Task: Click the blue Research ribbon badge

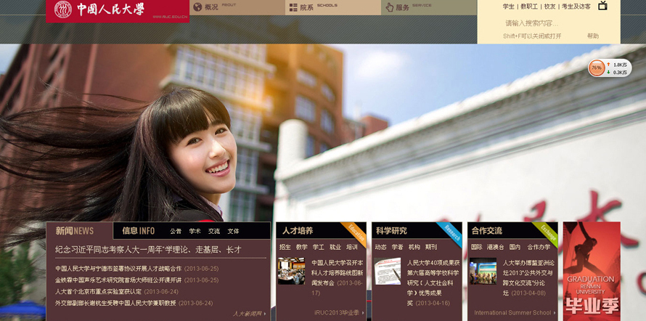Action: (x=452, y=232)
